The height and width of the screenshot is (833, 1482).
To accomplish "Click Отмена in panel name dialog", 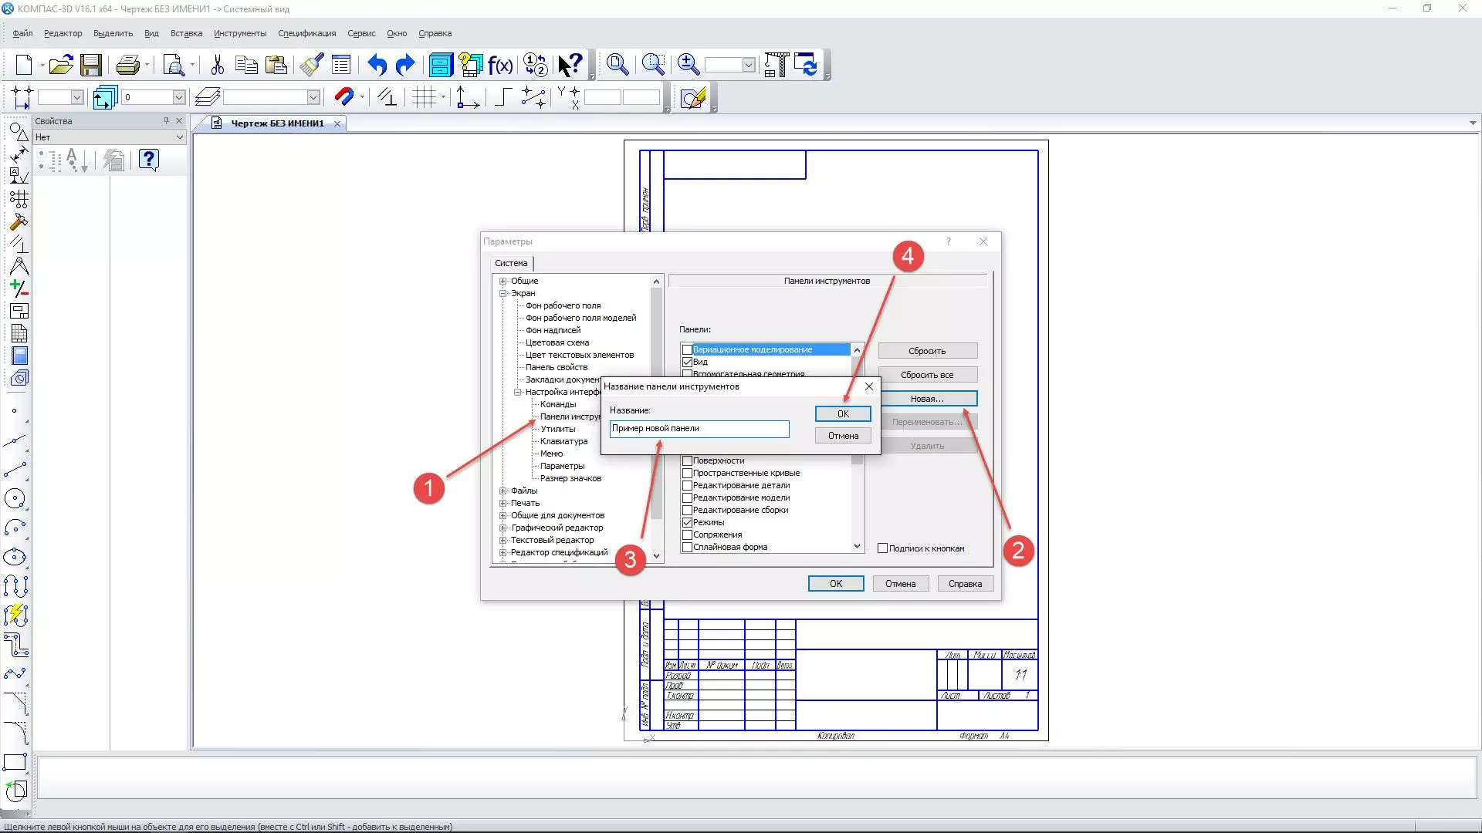I will 843,436.
